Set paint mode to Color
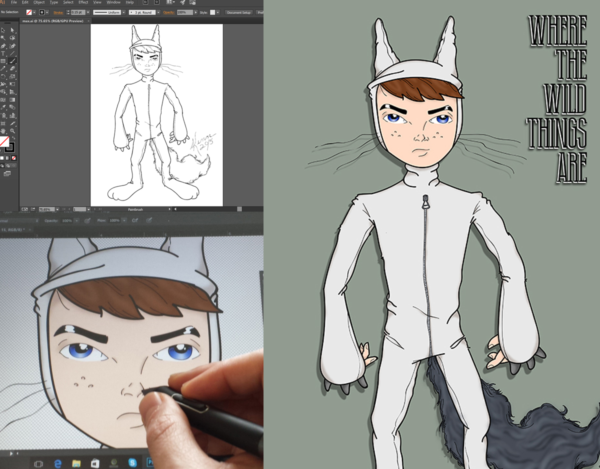 coord(2,158)
